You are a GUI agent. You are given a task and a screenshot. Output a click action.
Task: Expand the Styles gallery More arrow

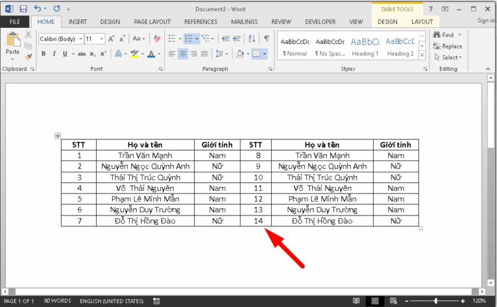(423, 55)
